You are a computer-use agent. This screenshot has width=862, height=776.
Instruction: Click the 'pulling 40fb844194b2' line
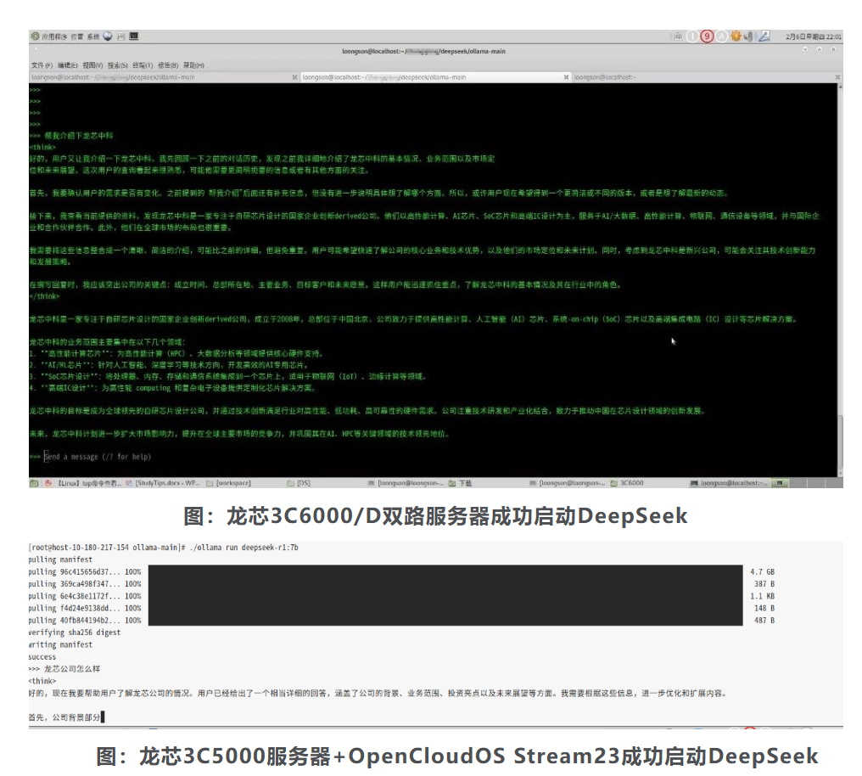[x=85, y=621]
